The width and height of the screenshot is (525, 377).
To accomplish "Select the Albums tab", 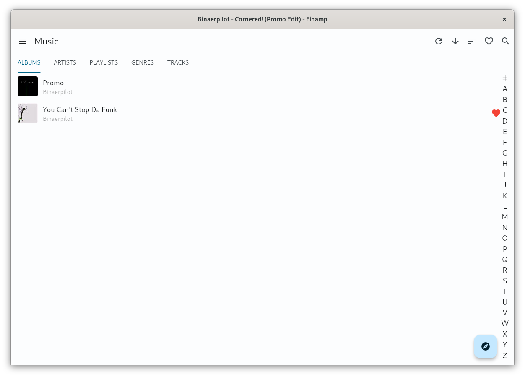I will coord(29,62).
